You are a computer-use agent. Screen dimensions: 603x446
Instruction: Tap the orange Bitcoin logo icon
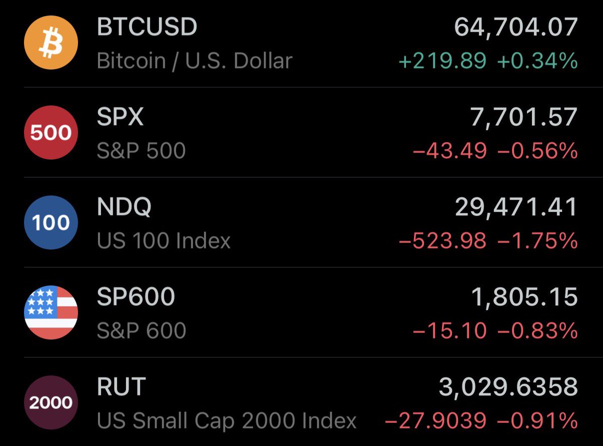click(51, 43)
